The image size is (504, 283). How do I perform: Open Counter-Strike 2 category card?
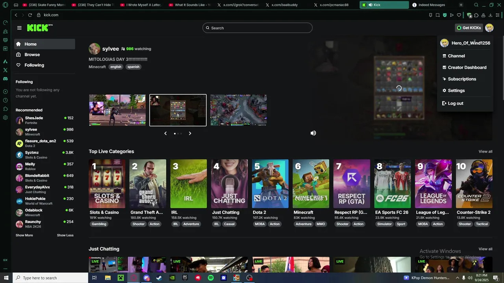click(x=474, y=184)
